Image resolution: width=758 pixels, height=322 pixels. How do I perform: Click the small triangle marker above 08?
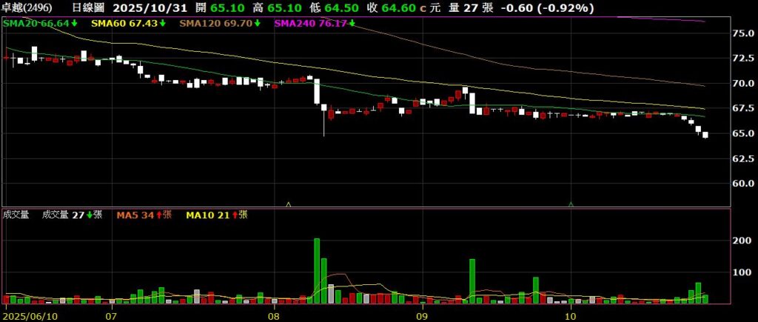click(288, 203)
